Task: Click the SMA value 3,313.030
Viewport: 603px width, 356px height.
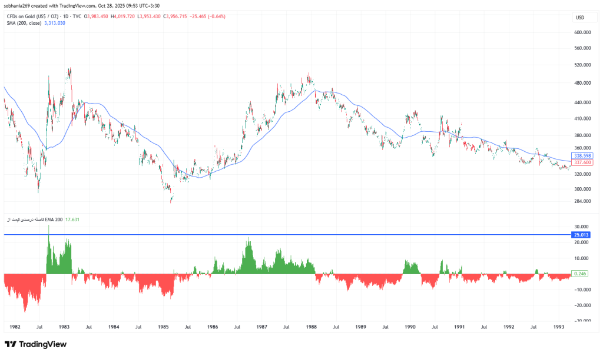Action: click(x=55, y=23)
